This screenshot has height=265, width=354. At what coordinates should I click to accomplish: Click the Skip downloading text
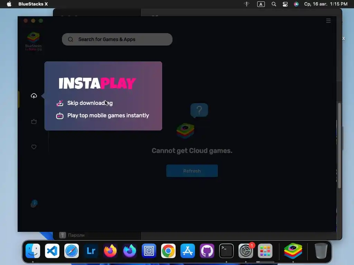point(90,103)
